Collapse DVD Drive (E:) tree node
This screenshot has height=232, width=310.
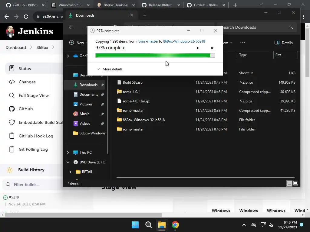tap(68, 162)
